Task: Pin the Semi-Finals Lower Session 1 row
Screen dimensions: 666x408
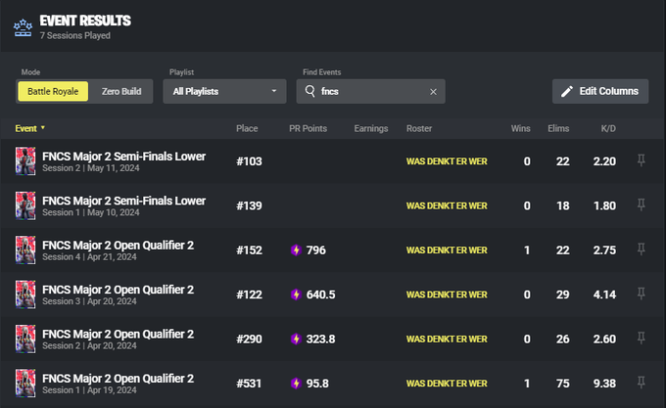Action: pyautogui.click(x=641, y=204)
